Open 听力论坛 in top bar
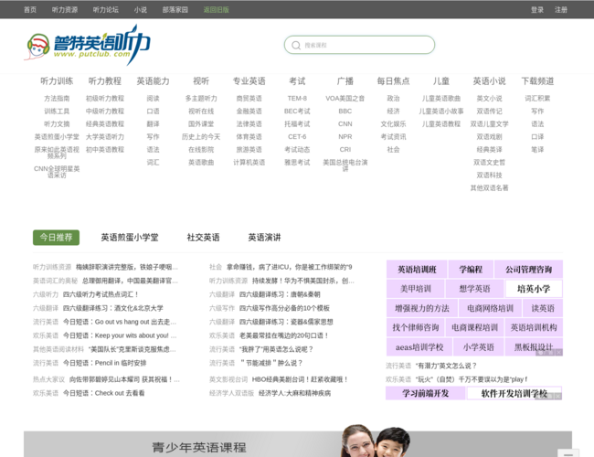 click(x=106, y=10)
